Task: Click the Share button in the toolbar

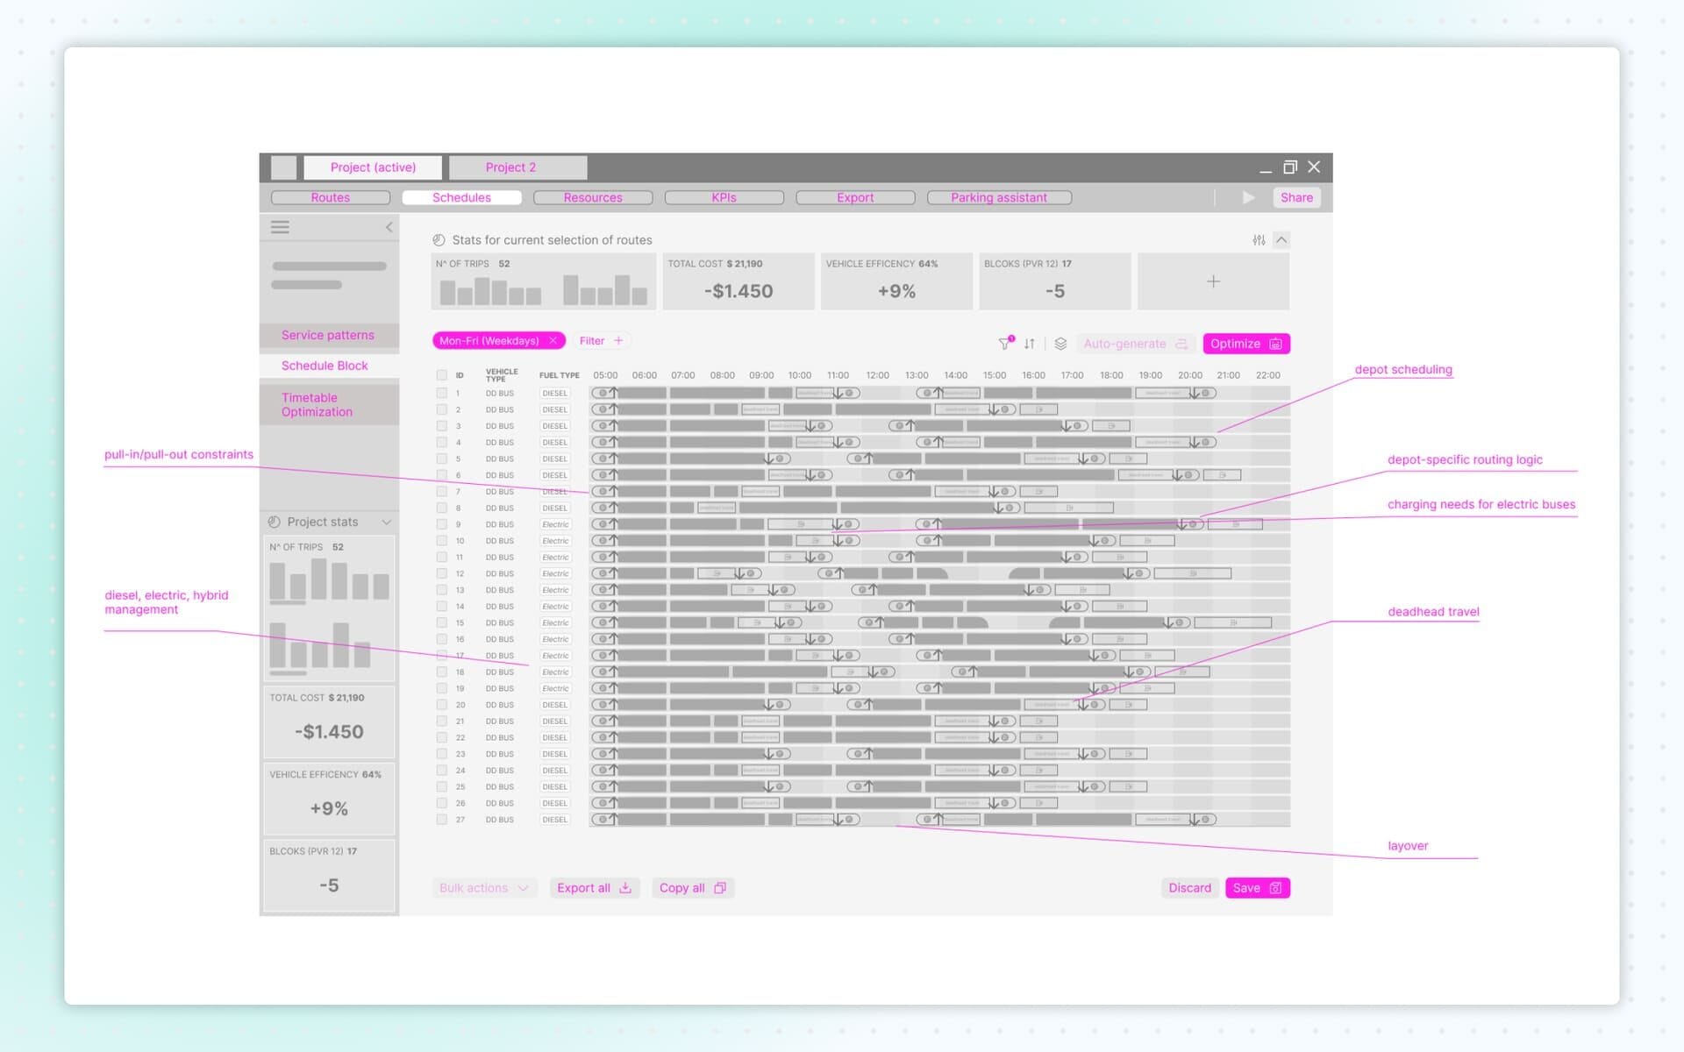Action: (x=1296, y=197)
